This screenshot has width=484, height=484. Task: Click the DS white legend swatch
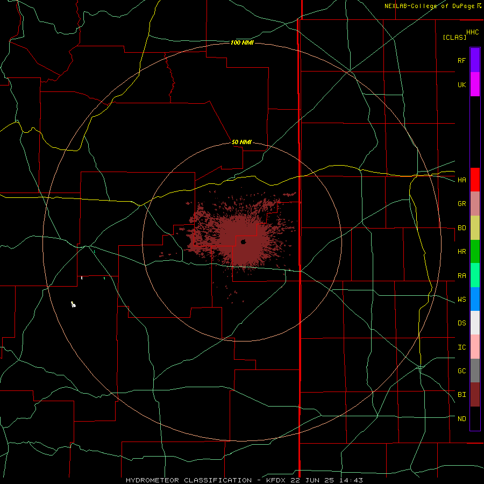[475, 323]
